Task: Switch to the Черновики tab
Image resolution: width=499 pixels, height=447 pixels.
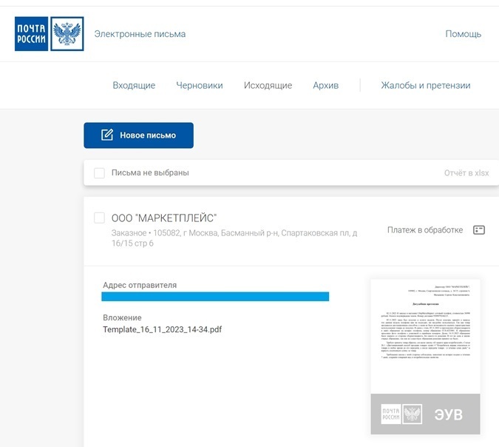Action: click(200, 85)
